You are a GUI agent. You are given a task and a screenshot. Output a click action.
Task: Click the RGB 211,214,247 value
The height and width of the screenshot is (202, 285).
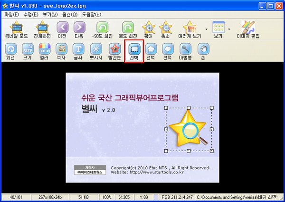(177, 197)
